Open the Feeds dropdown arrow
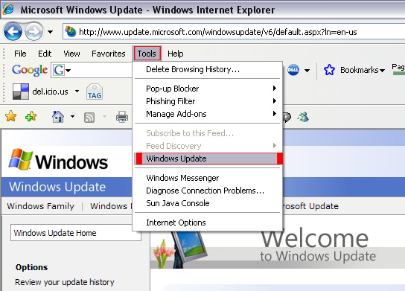 point(104,116)
